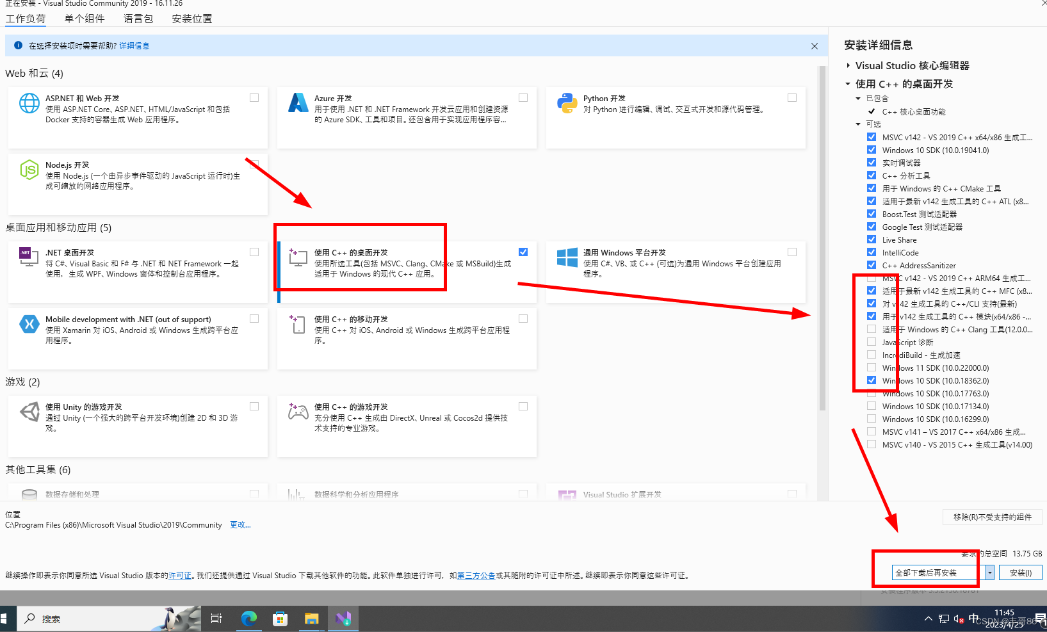Open the 许可证 license link

click(x=180, y=576)
